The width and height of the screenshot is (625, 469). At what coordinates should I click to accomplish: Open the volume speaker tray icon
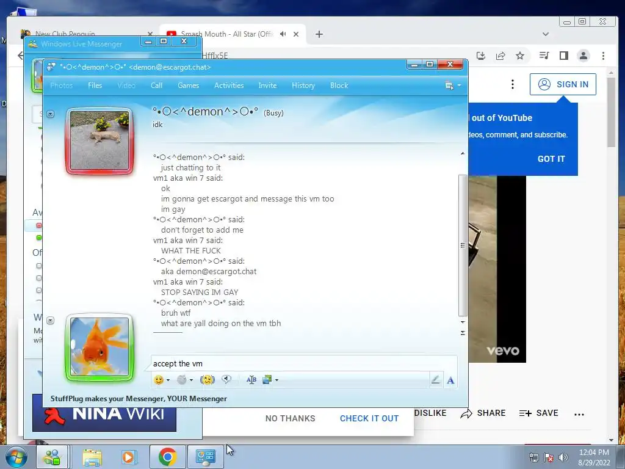pos(563,457)
